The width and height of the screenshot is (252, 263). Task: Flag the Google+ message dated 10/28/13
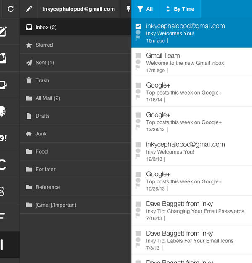[x=138, y=186]
